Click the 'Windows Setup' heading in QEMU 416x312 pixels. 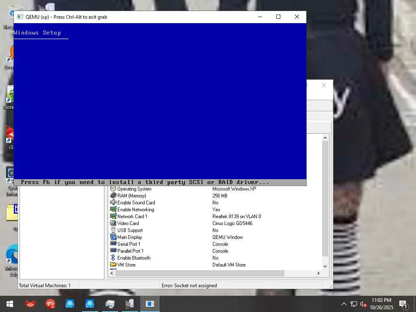[37, 32]
